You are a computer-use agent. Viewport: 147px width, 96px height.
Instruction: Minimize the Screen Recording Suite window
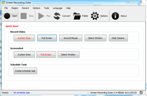(128, 2)
